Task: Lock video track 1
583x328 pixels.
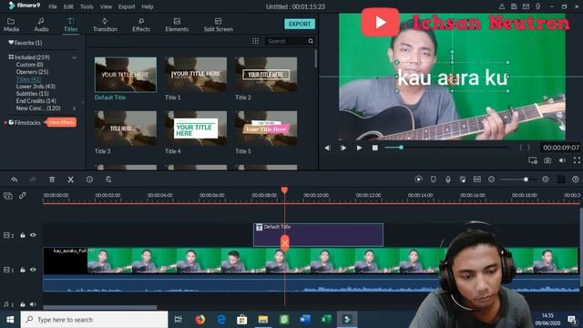Action: click(23, 270)
